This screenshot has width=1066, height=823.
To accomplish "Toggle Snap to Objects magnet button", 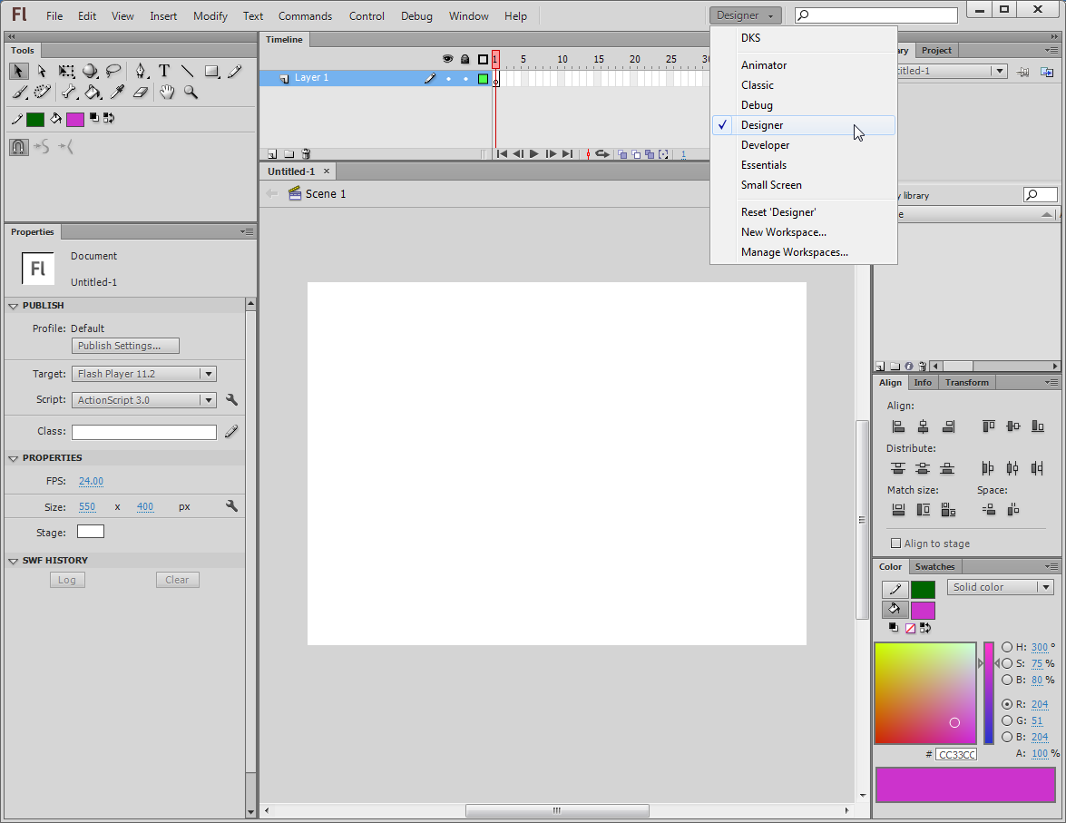I will pos(19,147).
